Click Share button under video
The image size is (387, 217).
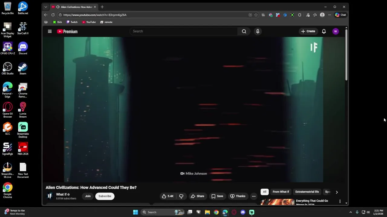(197, 196)
